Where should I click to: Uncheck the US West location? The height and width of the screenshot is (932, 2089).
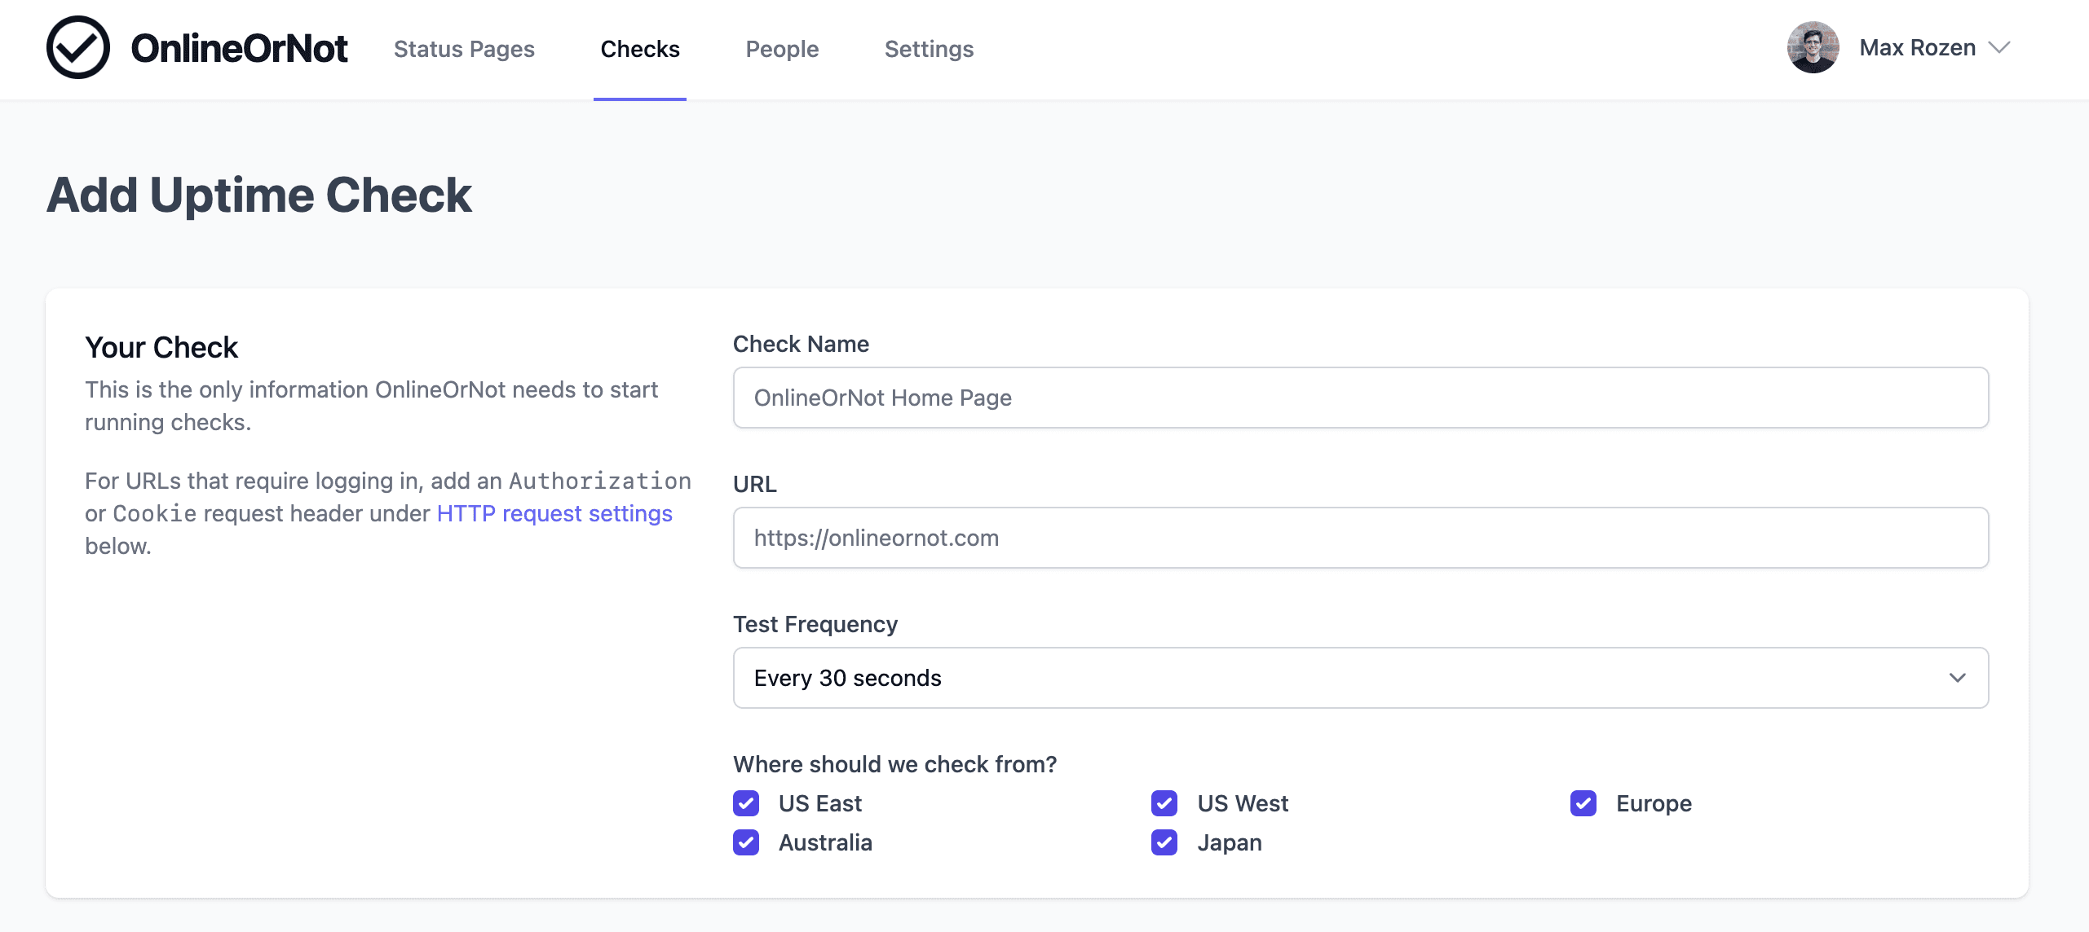pos(1164,803)
